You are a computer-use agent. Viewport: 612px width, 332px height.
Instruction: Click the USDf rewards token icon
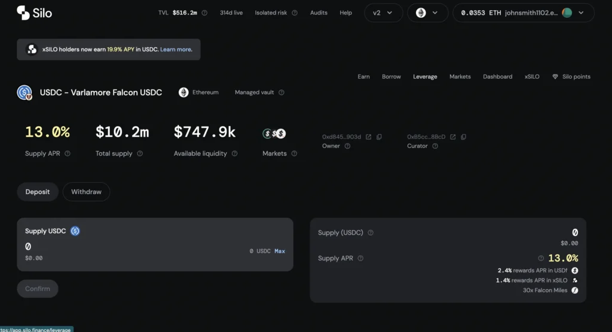575,270
